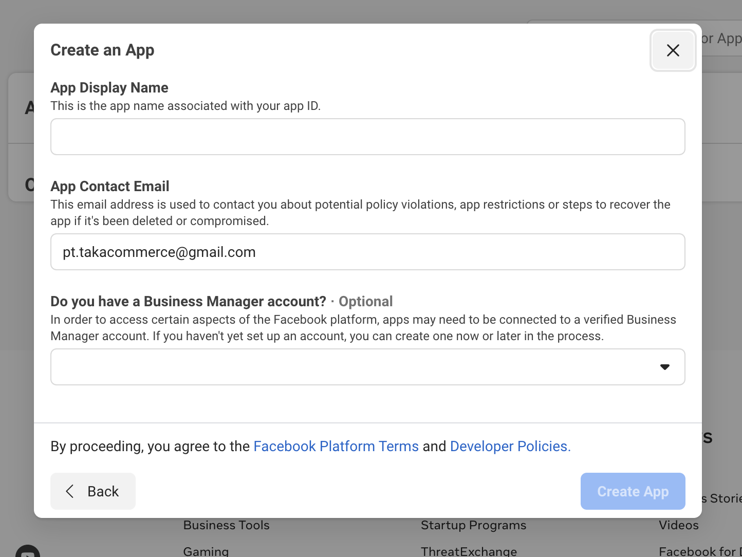Open the Facebook Platform Terms link
The image size is (742, 557).
(x=336, y=446)
